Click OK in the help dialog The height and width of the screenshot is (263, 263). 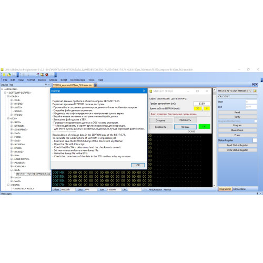[138, 165]
